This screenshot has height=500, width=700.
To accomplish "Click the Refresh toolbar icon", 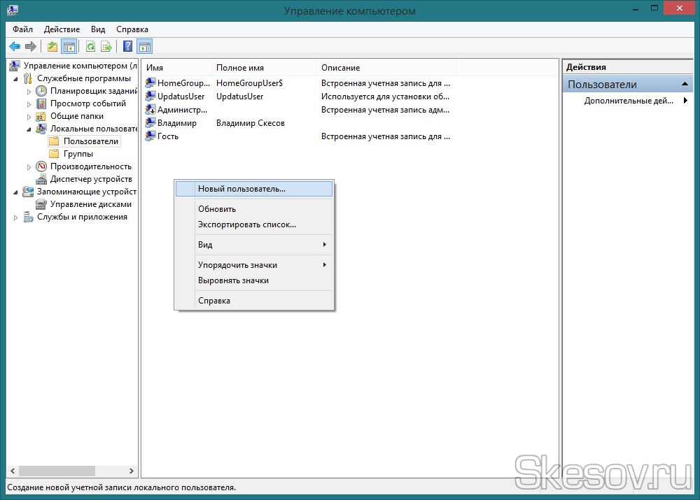I will pos(90,47).
